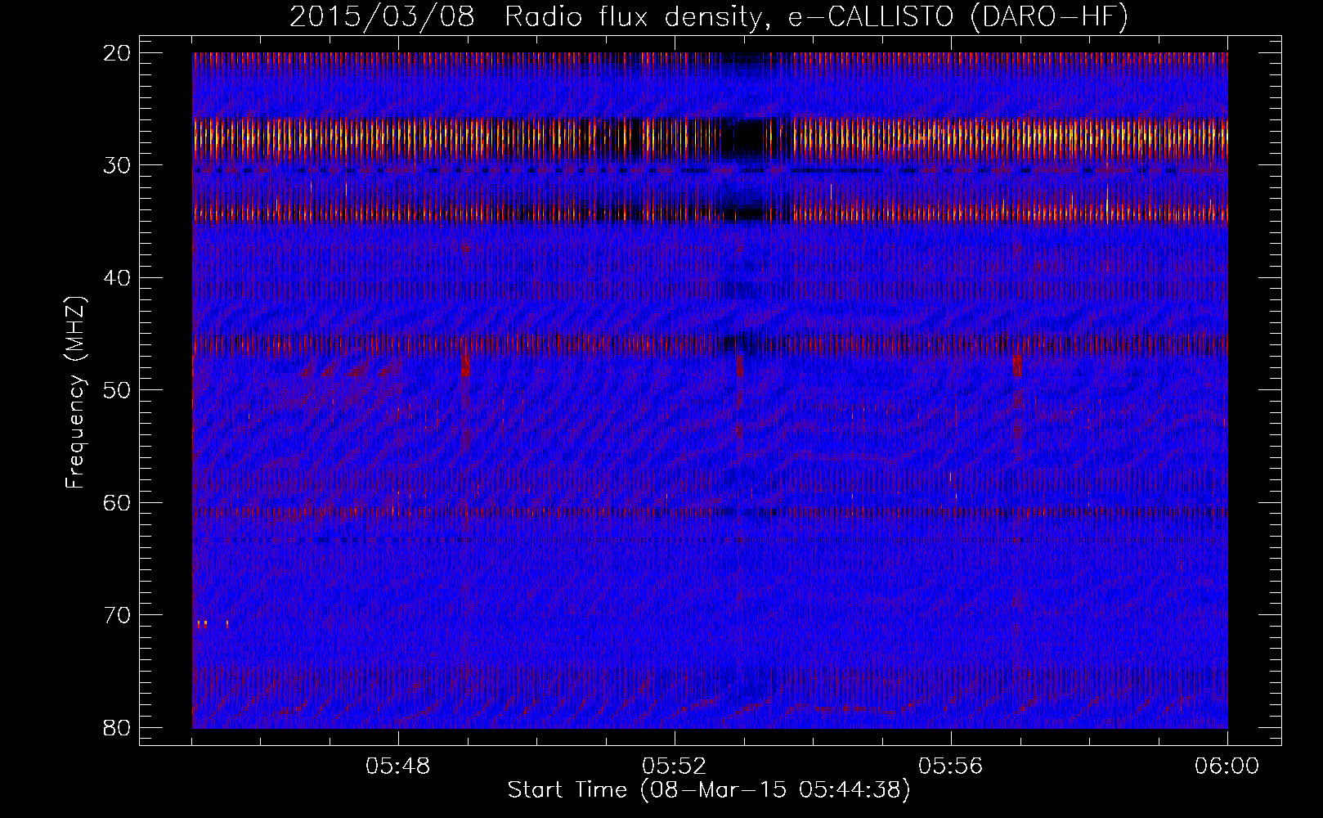Click the 20 MHz frequency tick label
The height and width of the screenshot is (818, 1323).
coord(117,53)
